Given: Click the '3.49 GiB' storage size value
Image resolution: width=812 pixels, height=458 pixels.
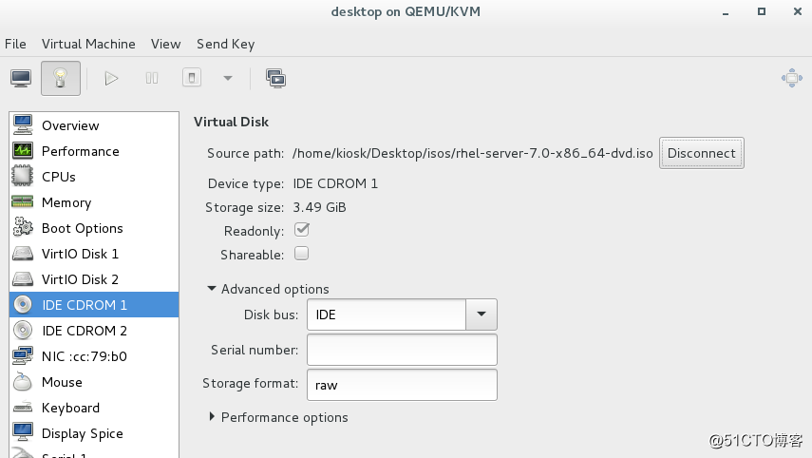Looking at the screenshot, I should point(319,207).
